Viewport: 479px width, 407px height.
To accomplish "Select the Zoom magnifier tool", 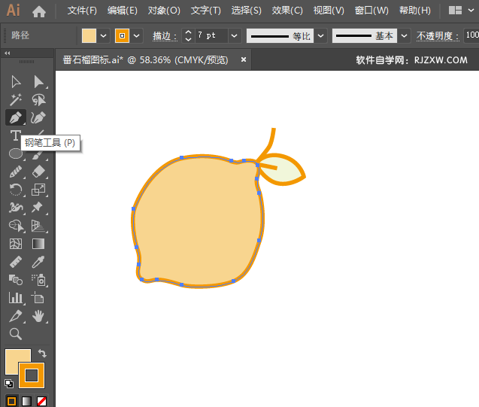I will tap(15, 334).
